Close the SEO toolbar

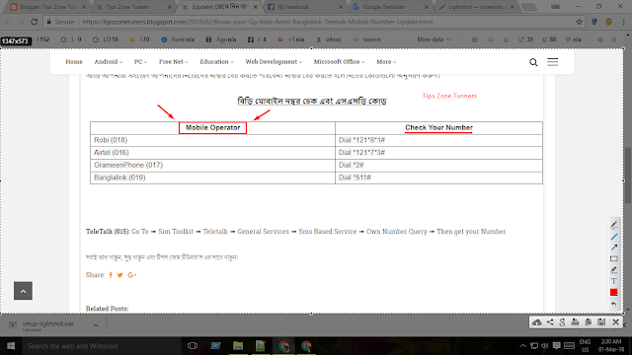click(x=614, y=39)
